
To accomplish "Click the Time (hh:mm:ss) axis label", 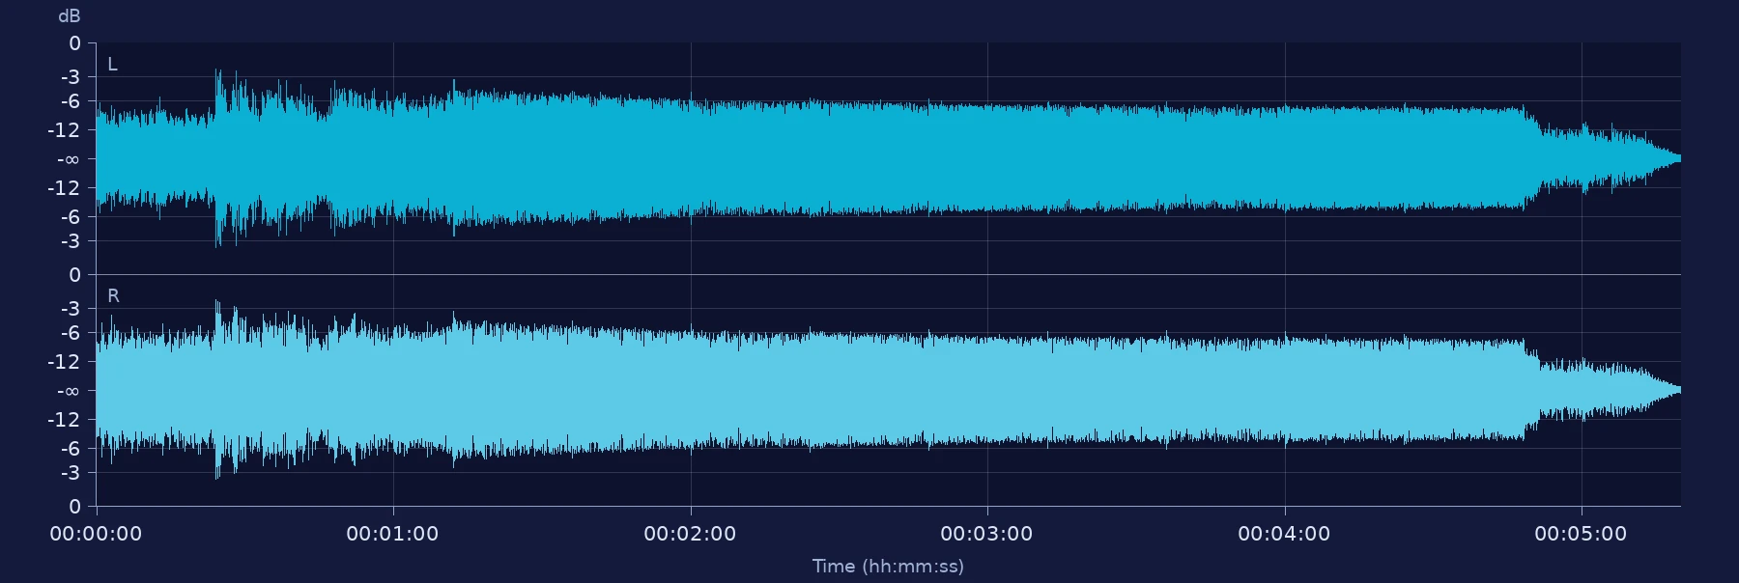I will (888, 566).
